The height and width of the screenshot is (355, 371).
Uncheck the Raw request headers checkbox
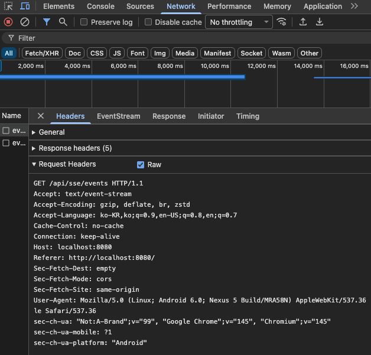click(141, 165)
